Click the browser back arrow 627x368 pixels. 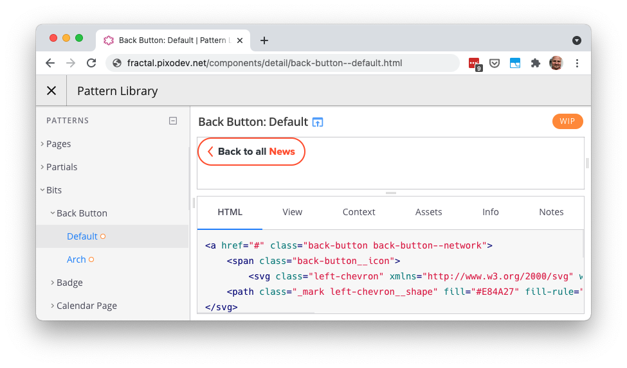50,63
